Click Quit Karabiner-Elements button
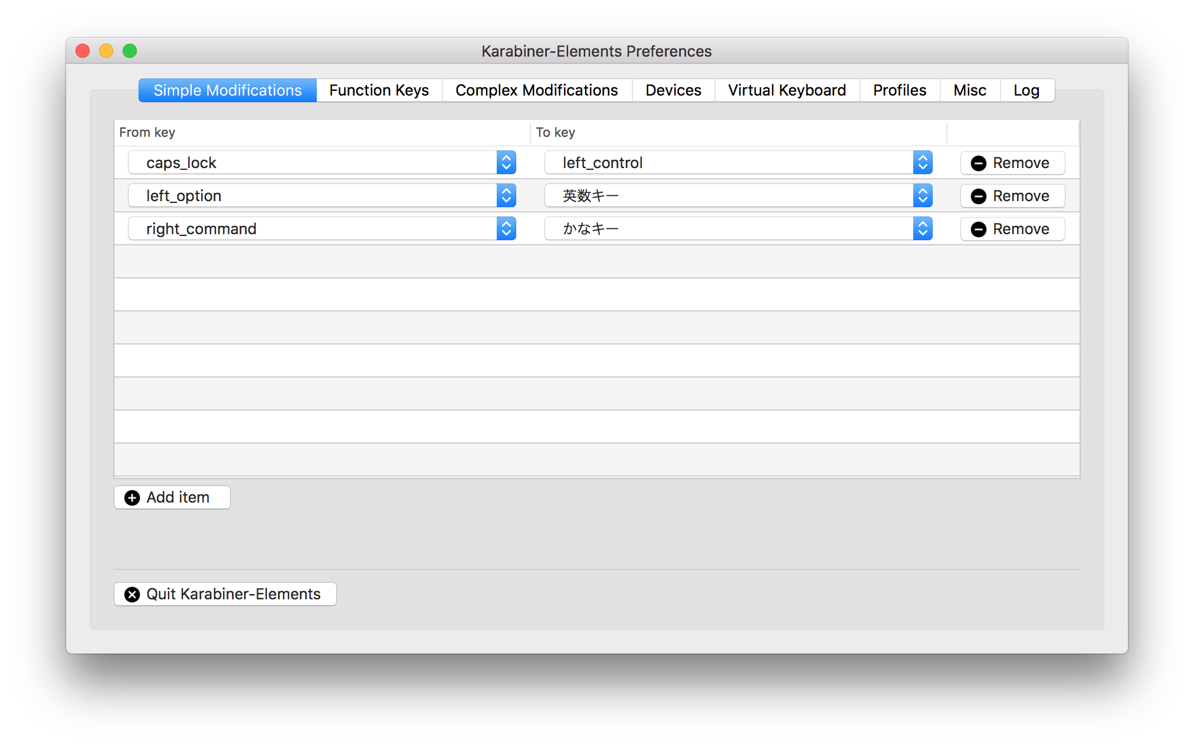 (225, 594)
